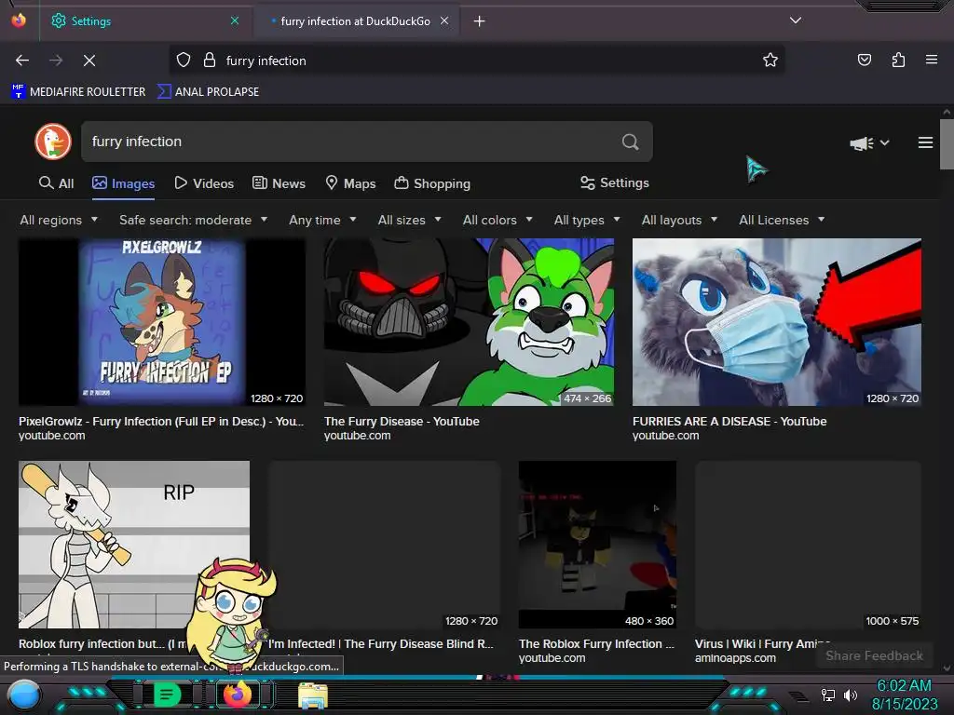
Task: Switch to All search results
Action: pyautogui.click(x=56, y=183)
